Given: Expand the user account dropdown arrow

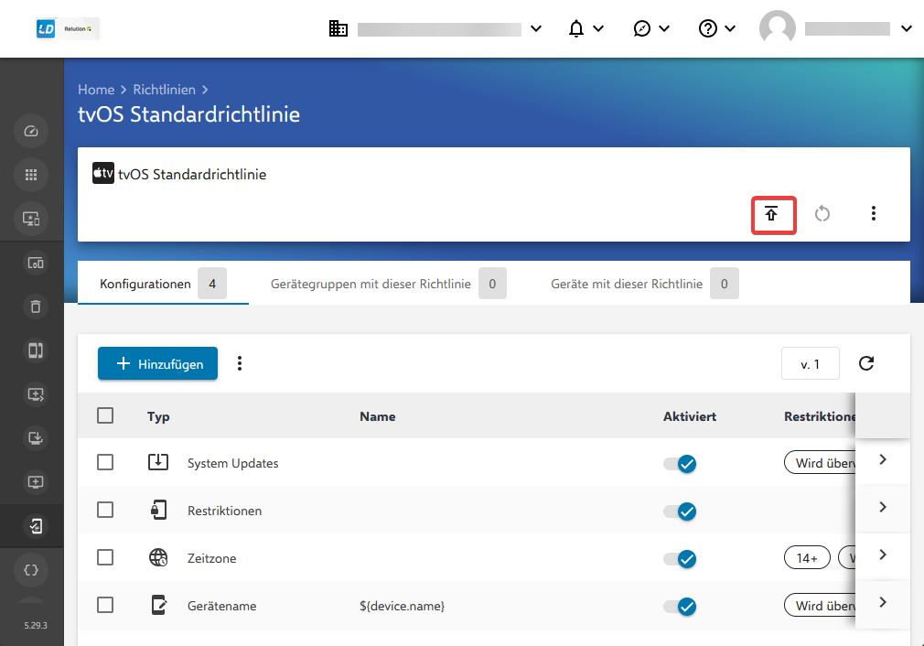Looking at the screenshot, I should coord(907,28).
